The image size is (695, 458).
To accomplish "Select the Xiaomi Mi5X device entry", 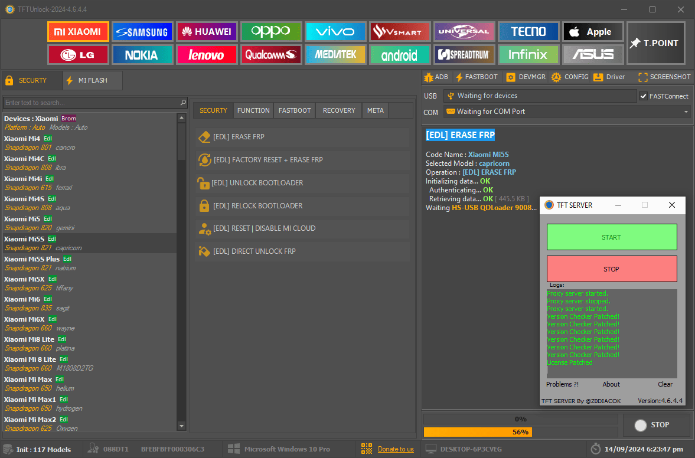I will 59,283.
